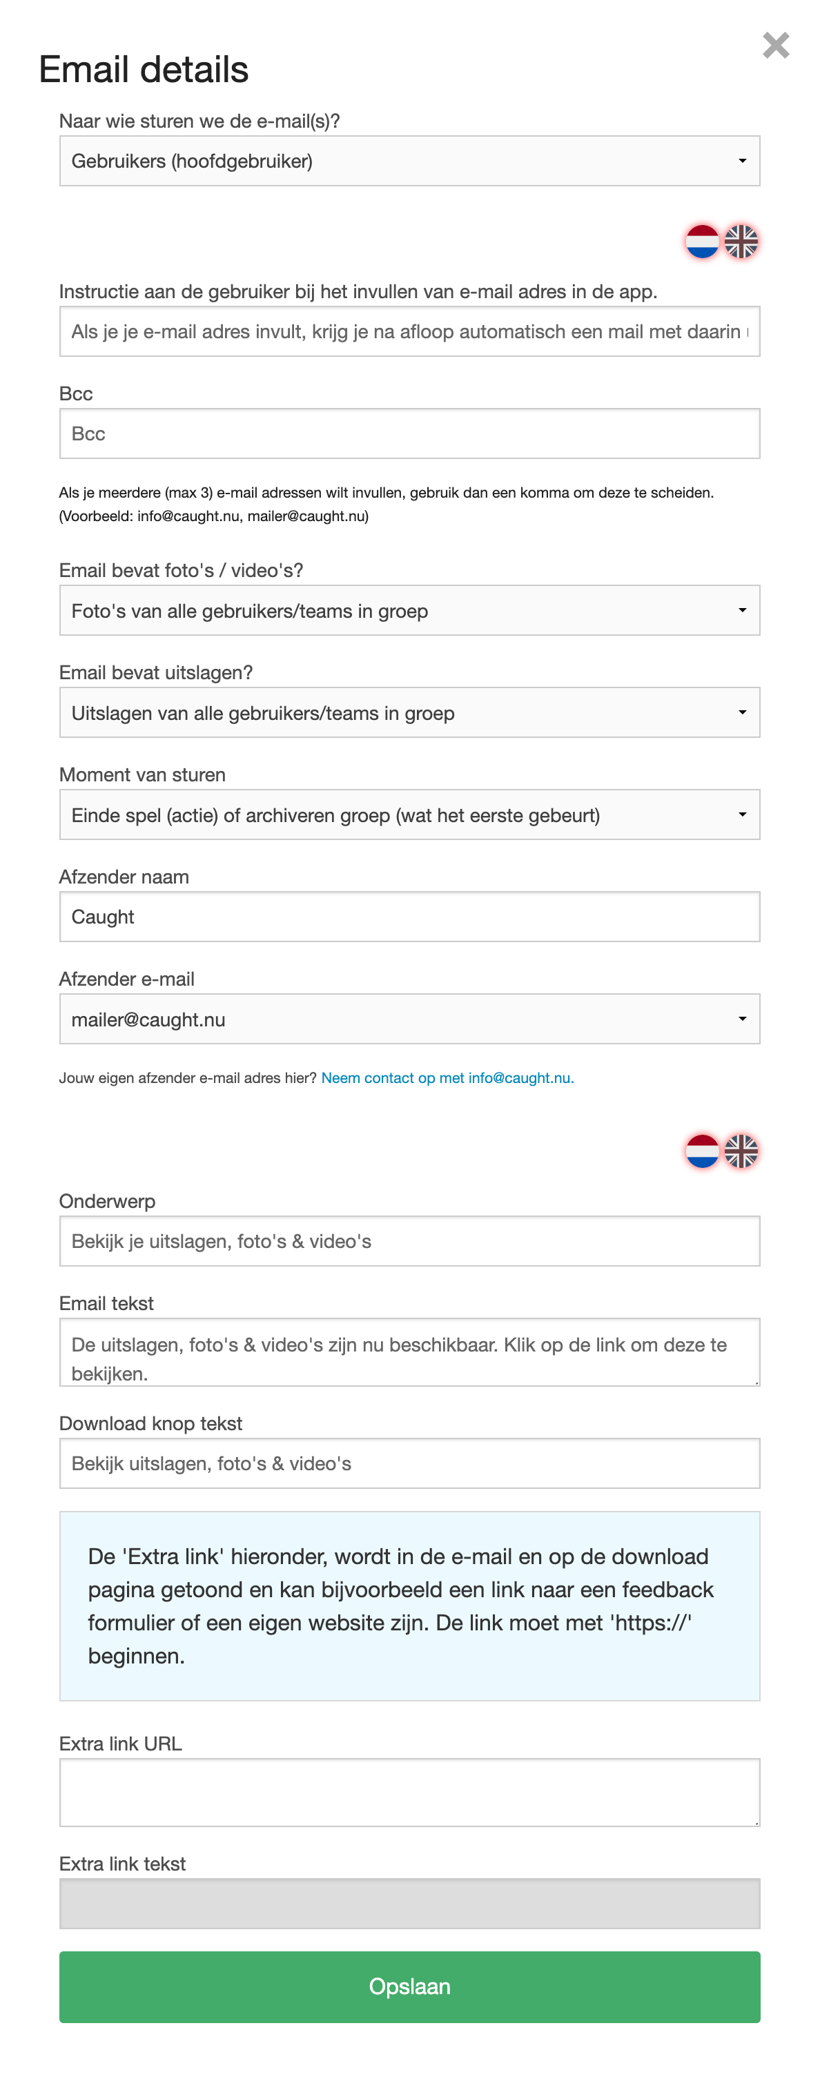
Task: Open the 'Afzender e-mail' dropdown
Action: 409,1019
